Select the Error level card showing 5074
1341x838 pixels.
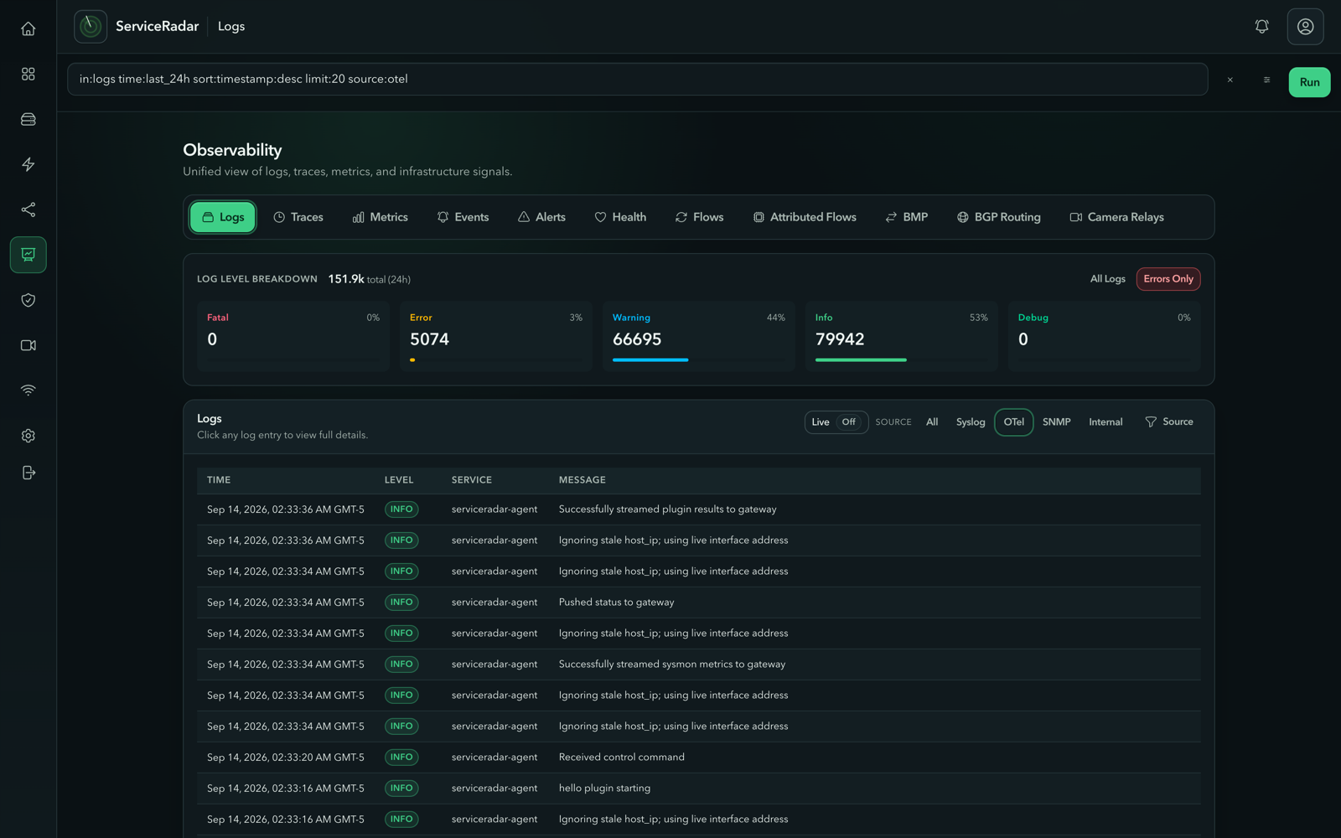pyautogui.click(x=496, y=336)
